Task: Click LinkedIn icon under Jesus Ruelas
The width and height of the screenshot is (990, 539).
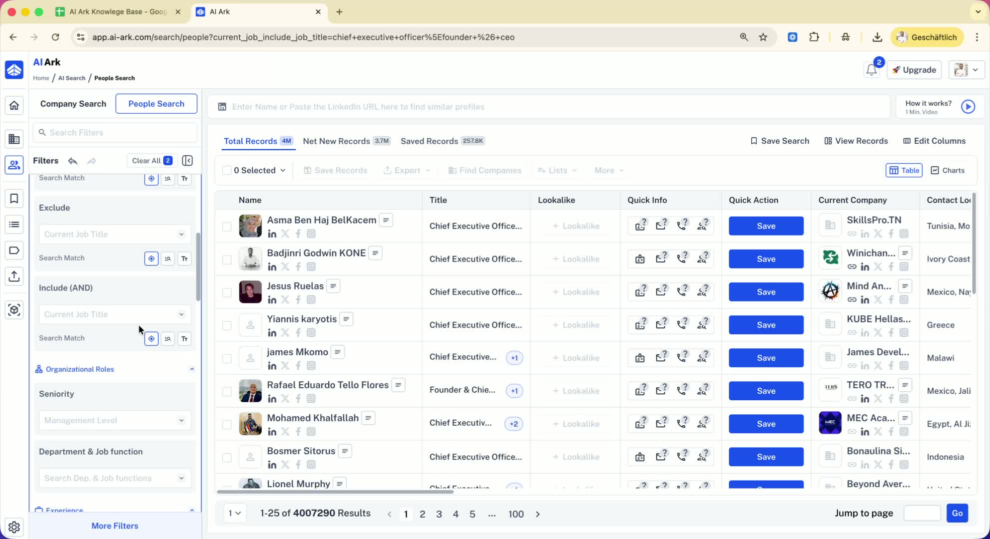Action: click(x=272, y=300)
